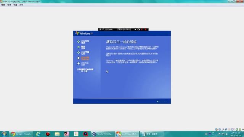This screenshot has width=244, height=137.
Task: Pause recording with the first red button
Action: [x=142, y=29]
